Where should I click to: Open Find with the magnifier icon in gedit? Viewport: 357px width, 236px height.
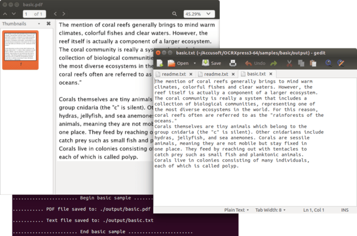(x=328, y=63)
